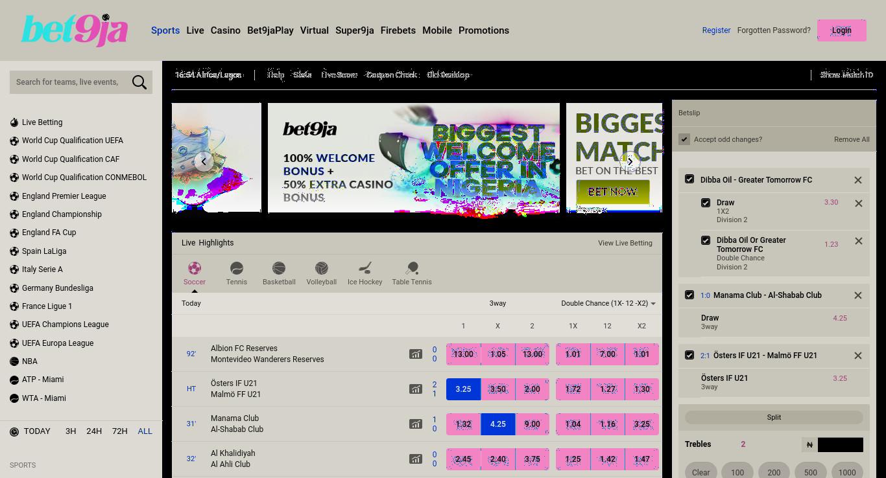
Task: Select odds 2.45 for Al Khalidiyah win
Action: coord(463,459)
